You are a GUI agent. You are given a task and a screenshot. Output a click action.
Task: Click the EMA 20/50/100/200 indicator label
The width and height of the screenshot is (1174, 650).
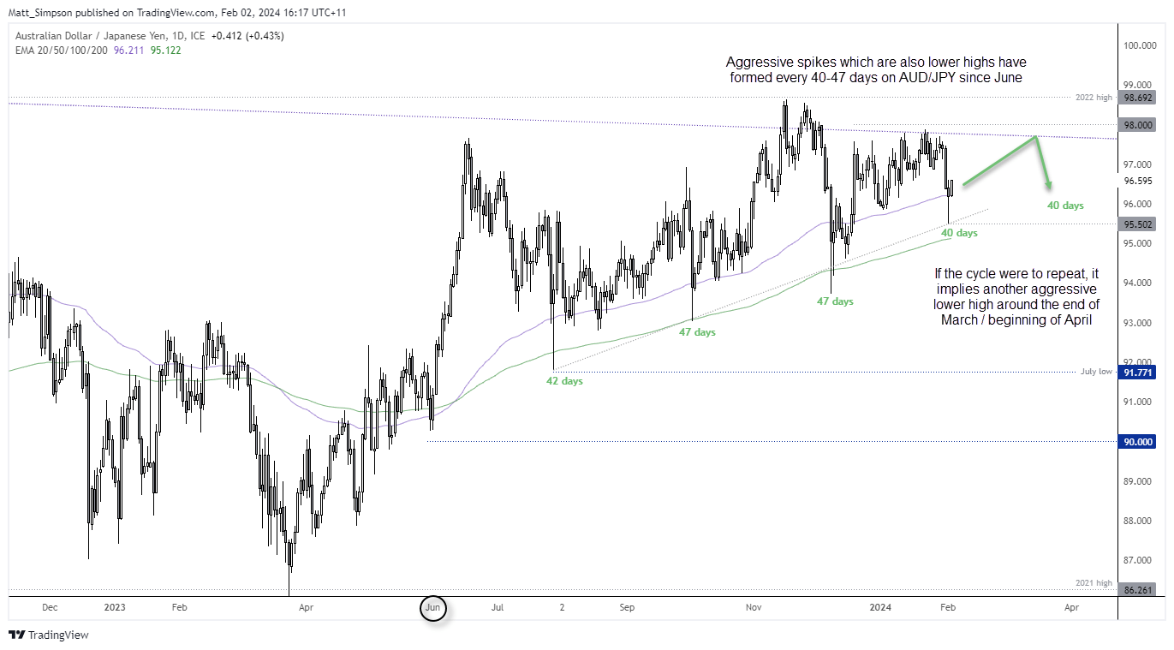(x=62, y=50)
